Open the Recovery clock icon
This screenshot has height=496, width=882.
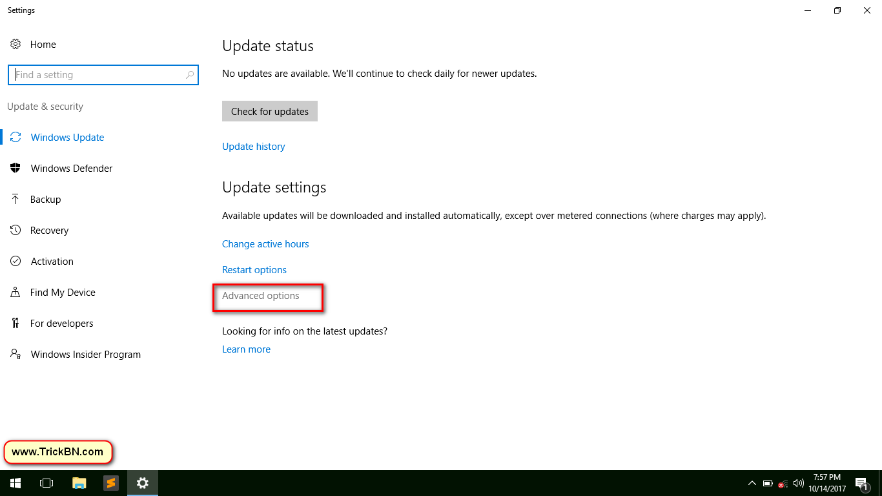click(x=15, y=231)
